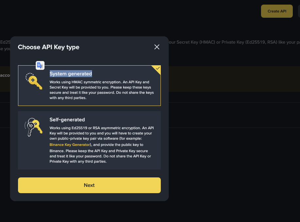Click the selected checkmark on System generated card
Viewport: 300px width, 222px height.
coord(158,68)
